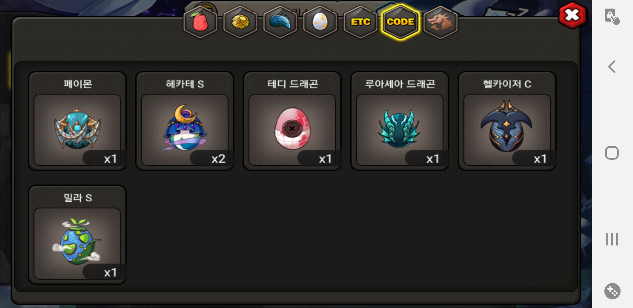Select the spotted egg tab

tap(320, 22)
